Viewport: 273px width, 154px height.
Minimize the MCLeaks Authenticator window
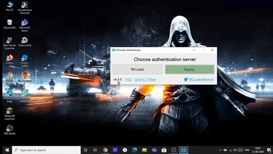(195, 50)
